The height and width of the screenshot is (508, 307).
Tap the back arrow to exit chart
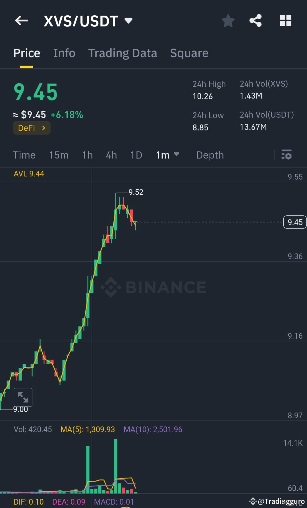pyautogui.click(x=21, y=20)
